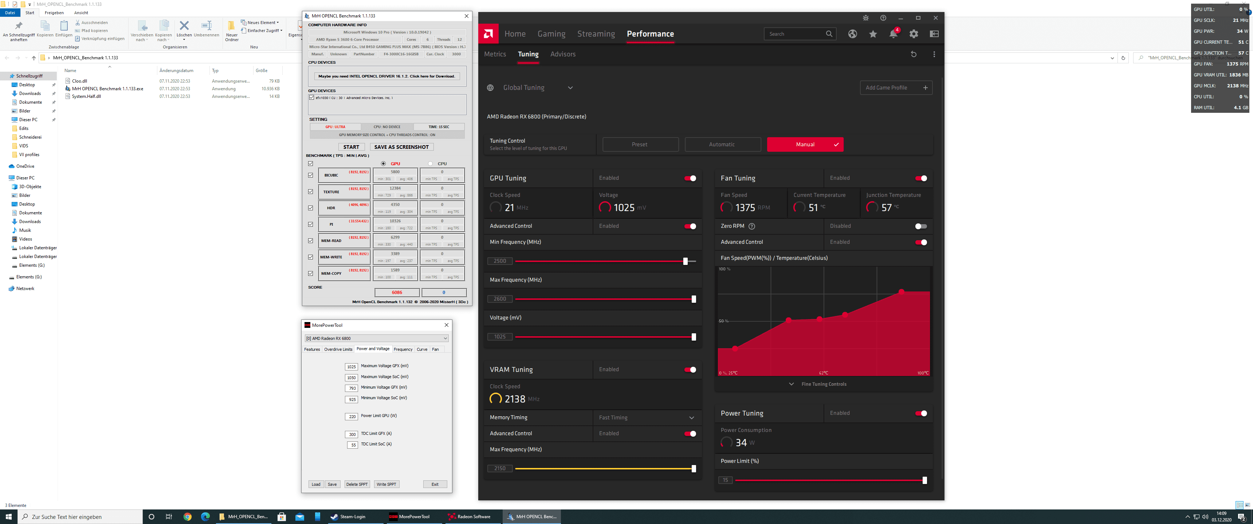Click the Zero RPM help question mark icon

pos(751,226)
